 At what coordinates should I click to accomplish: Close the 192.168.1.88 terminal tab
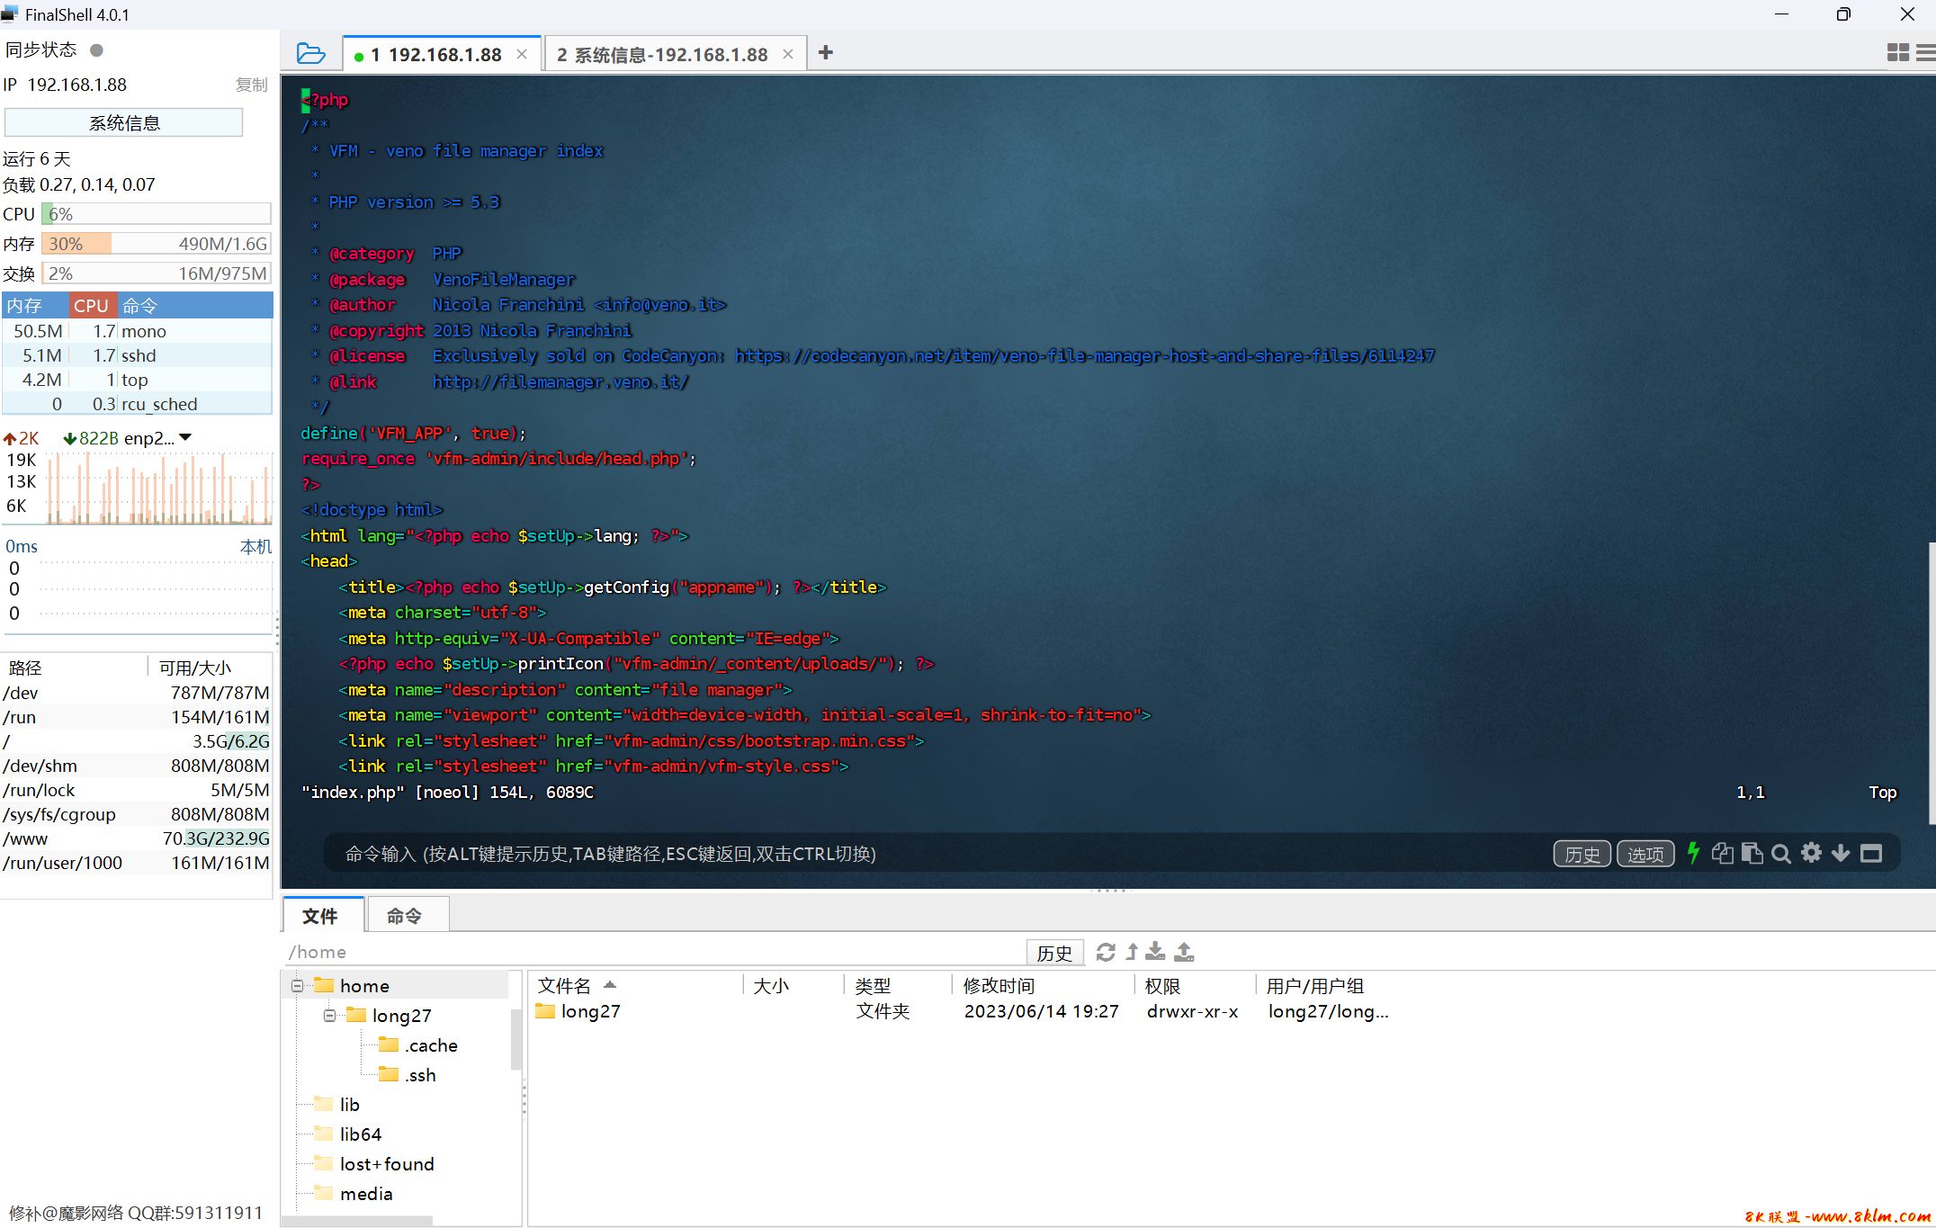[522, 55]
